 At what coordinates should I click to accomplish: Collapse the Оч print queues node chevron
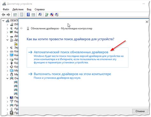coord(7,78)
